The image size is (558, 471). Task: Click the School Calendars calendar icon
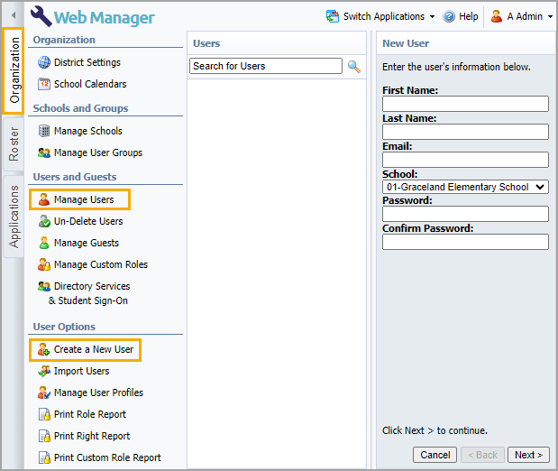click(44, 84)
